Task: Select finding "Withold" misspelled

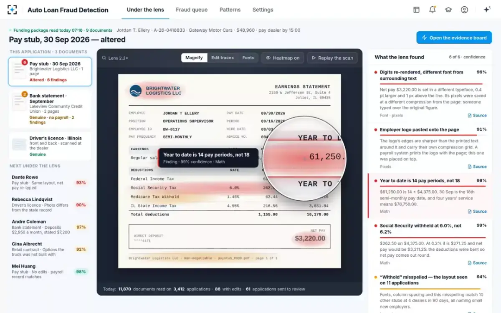Action: pyautogui.click(x=430, y=292)
